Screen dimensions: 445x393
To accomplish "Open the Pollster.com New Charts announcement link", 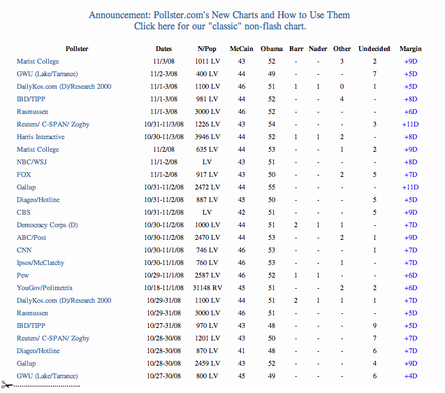I will tap(219, 15).
